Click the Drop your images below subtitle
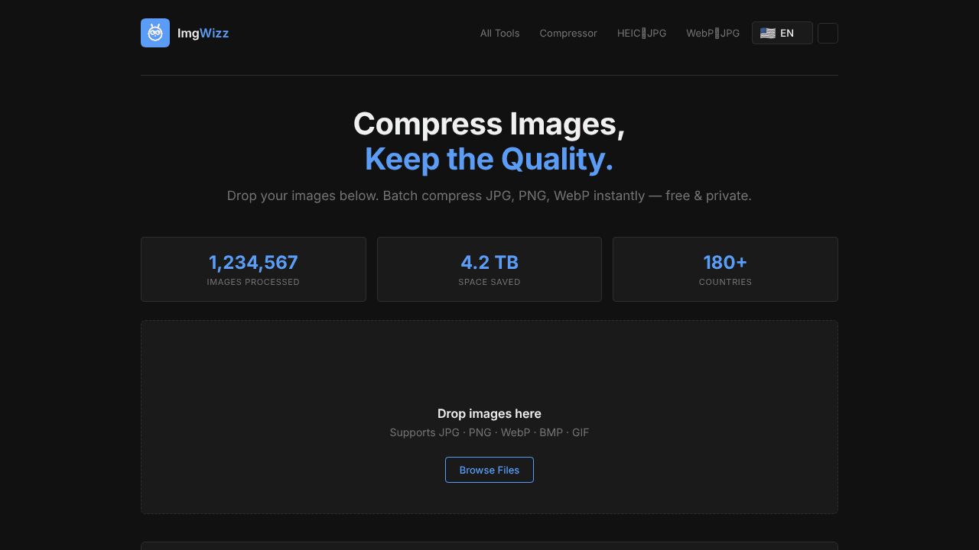This screenshot has height=550, width=979. point(489,196)
